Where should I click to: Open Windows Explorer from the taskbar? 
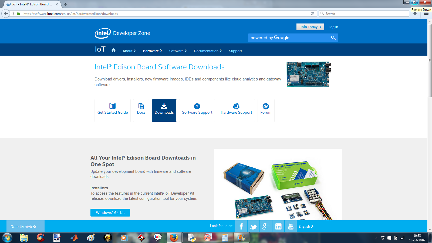coord(24,238)
